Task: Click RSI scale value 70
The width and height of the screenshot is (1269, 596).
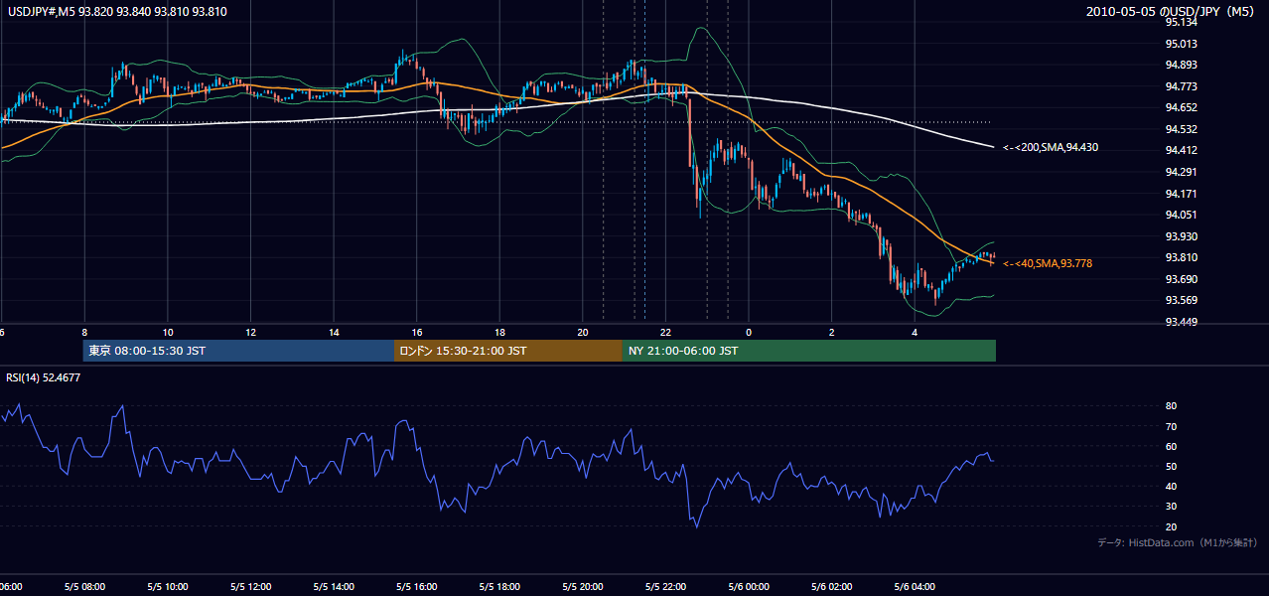Action: pos(1172,426)
